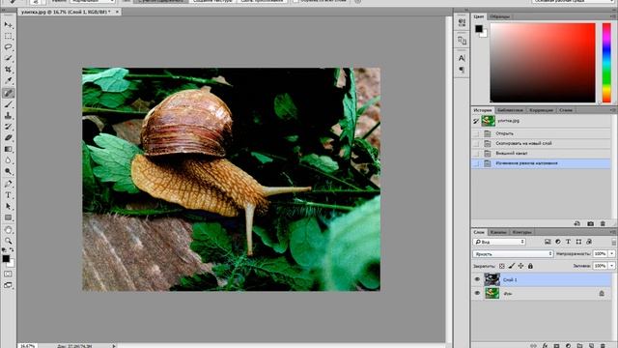Click toolbar foreground color black swatch
Screen dimensions: 618x348
click(x=6, y=259)
